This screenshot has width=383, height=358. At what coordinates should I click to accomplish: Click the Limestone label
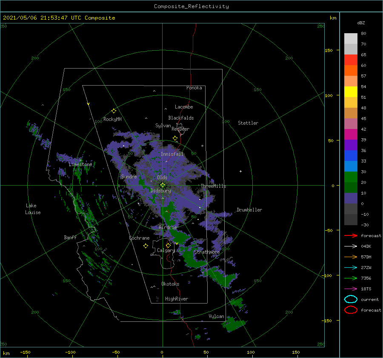coord(80,164)
